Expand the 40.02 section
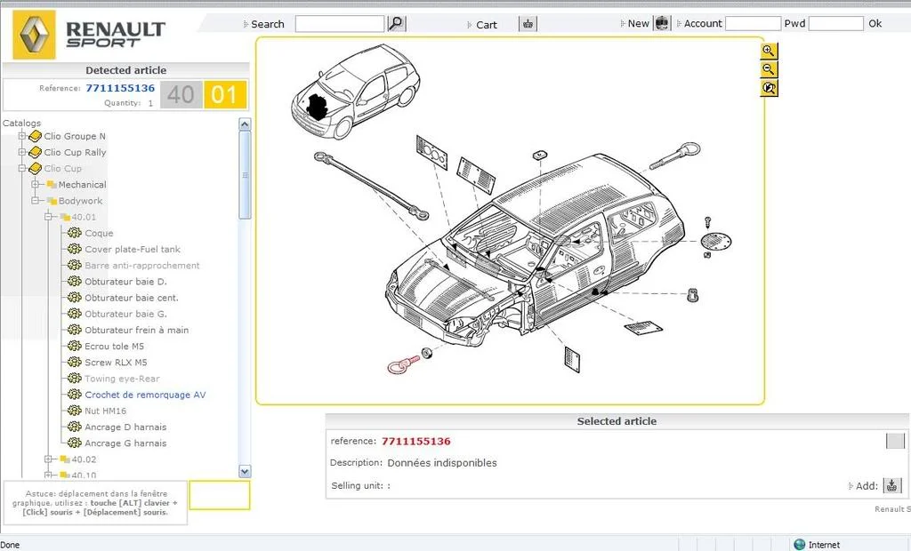911x551 pixels. [x=48, y=459]
